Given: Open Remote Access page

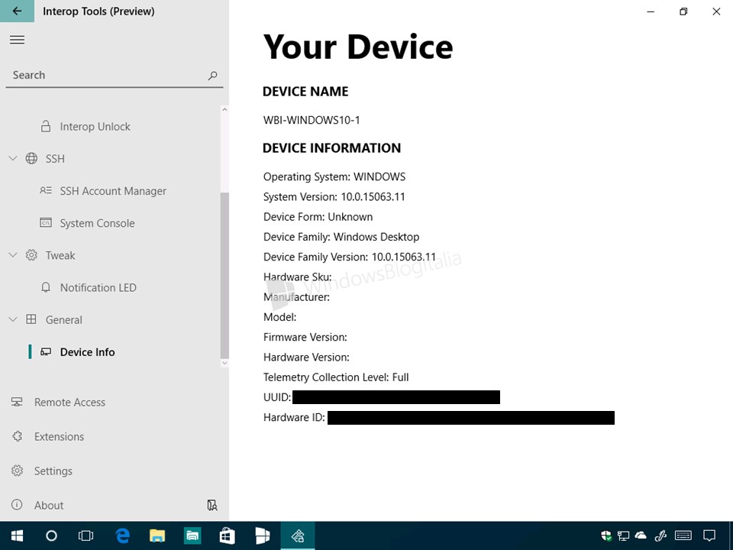Looking at the screenshot, I should pos(69,403).
